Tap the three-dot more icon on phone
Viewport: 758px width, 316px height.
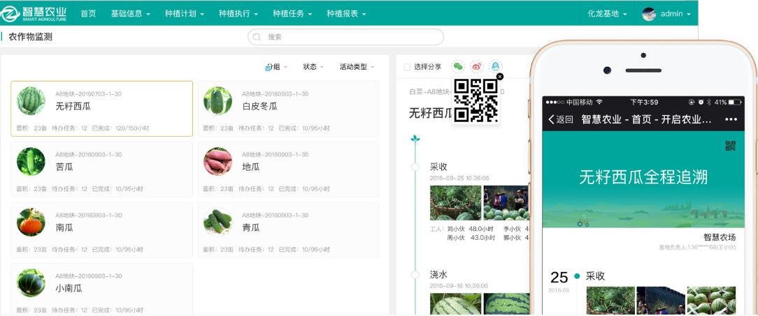731,119
